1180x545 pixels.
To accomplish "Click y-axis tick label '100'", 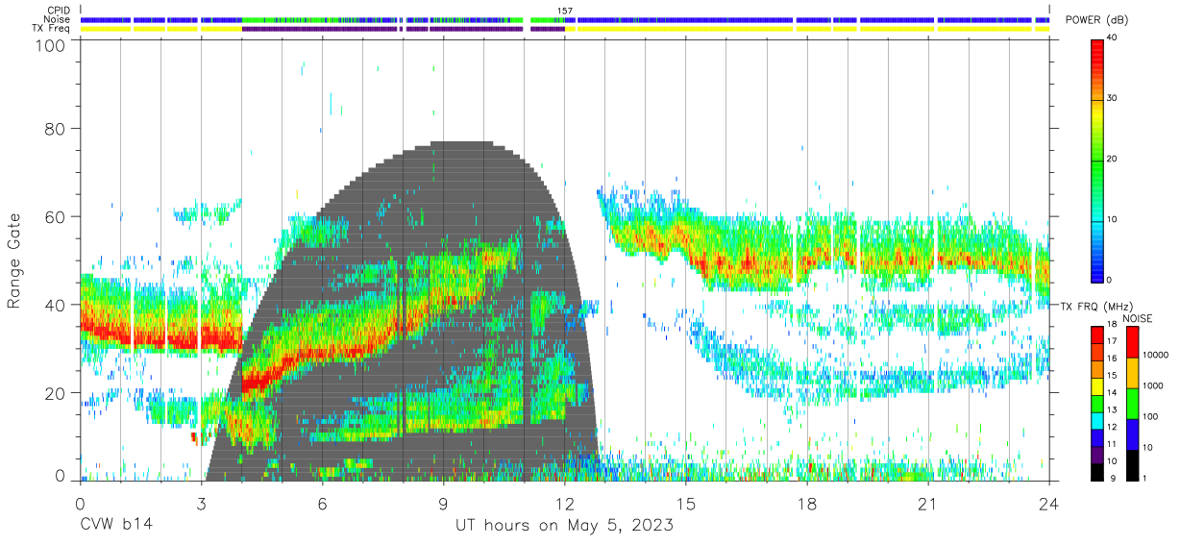I will coord(51,44).
